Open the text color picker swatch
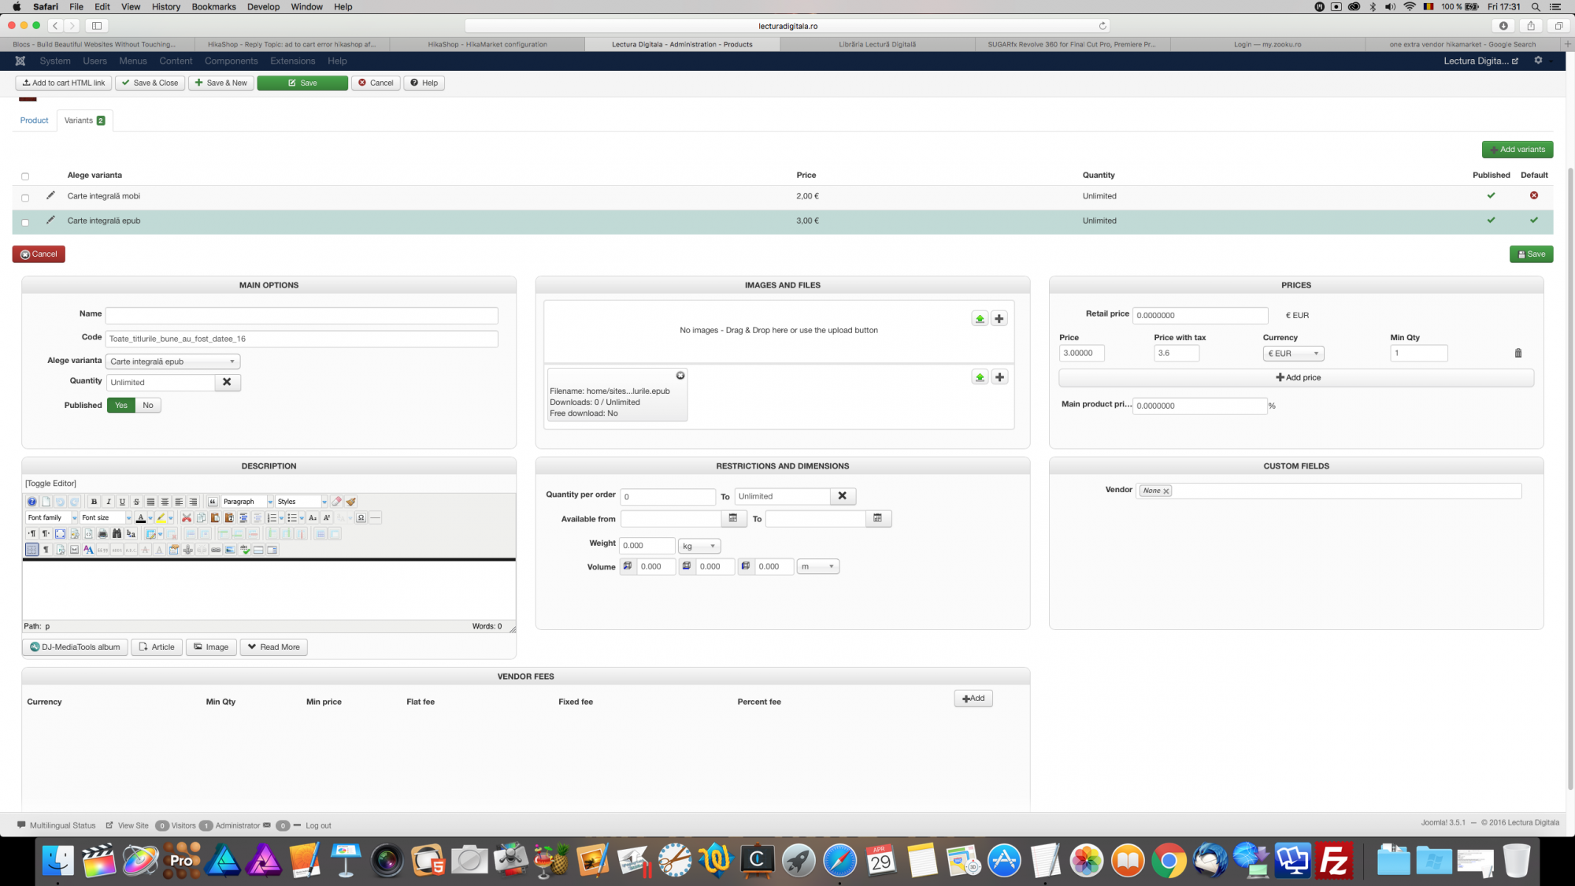Screen dimensions: 1575x886 141,518
